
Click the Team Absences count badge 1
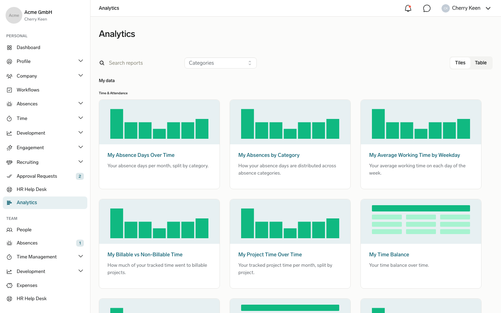pos(80,243)
